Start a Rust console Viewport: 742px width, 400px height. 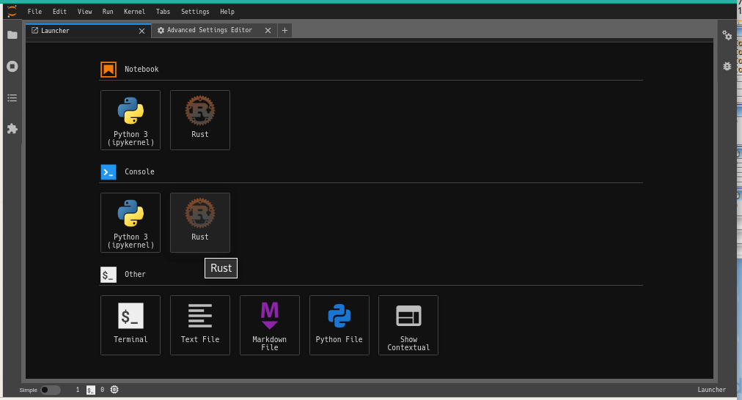pos(200,223)
